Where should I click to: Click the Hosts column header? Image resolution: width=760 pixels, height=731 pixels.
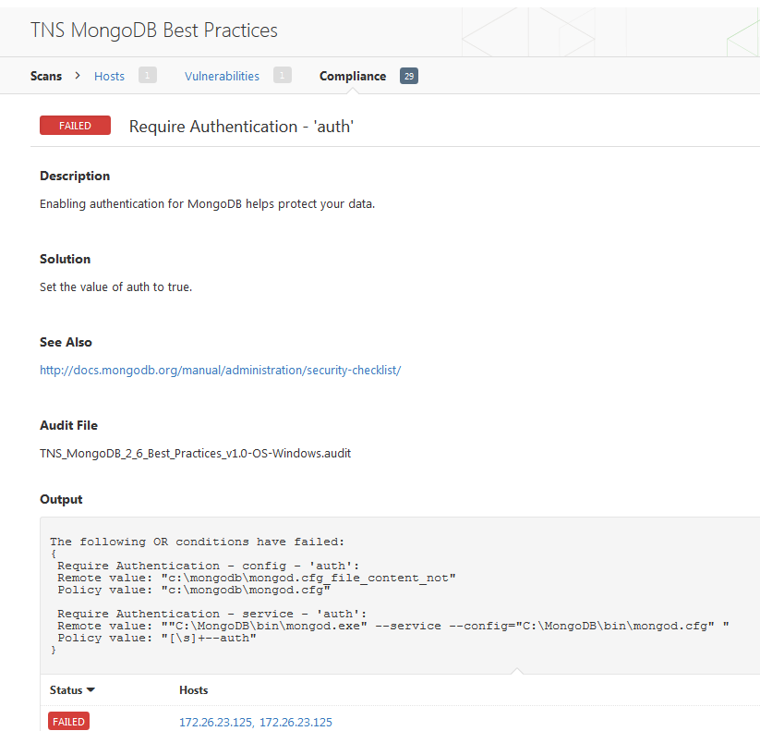193,689
